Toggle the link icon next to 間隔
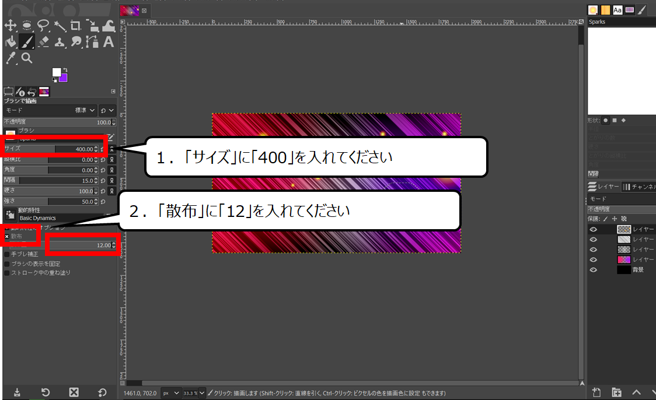The image size is (656, 400). click(x=111, y=181)
